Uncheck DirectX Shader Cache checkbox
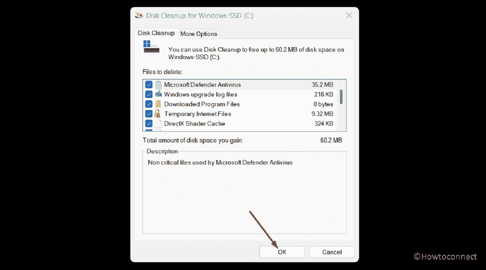Screen dimensions: 486x270 pos(149,123)
